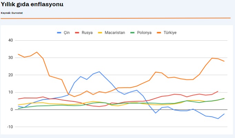
Task: Click the red Rusya legend color marker
Action: [x=77, y=33]
